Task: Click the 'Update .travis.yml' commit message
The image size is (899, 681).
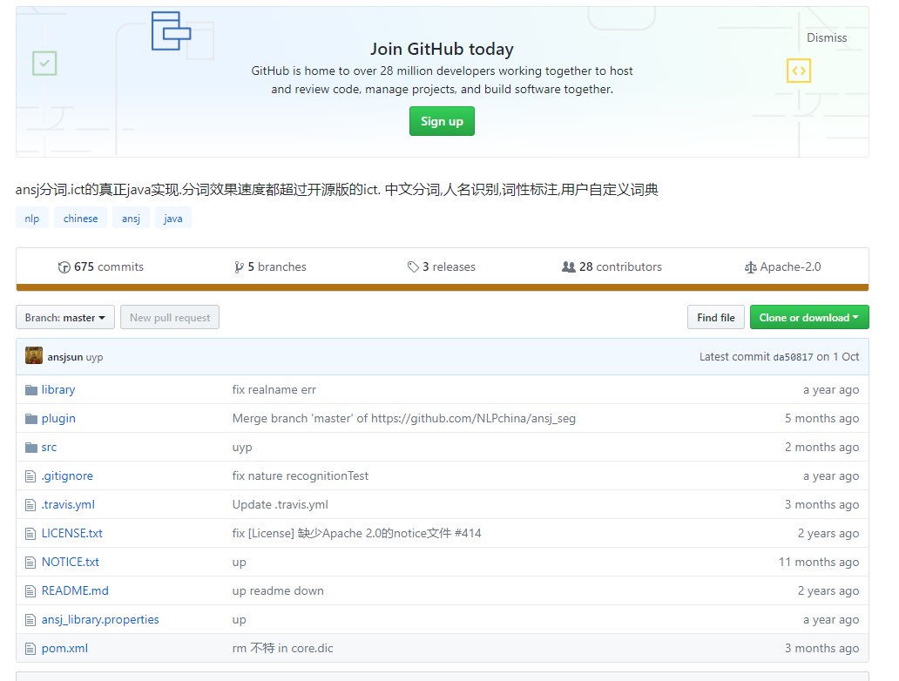Action: tap(280, 504)
